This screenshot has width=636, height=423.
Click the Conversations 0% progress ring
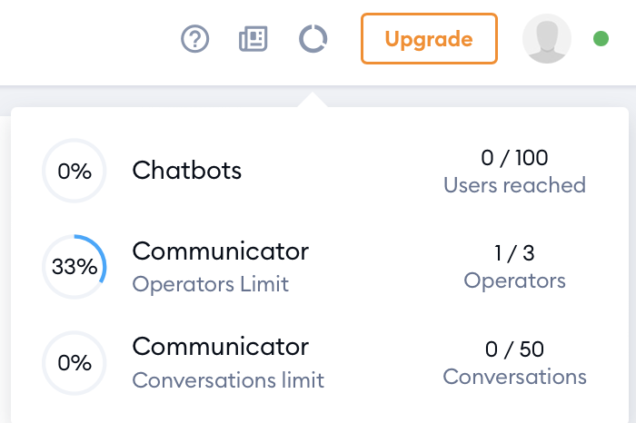[x=75, y=362]
